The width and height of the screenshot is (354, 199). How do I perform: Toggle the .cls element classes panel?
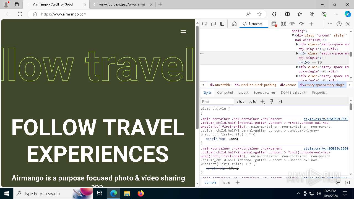tap(252, 101)
